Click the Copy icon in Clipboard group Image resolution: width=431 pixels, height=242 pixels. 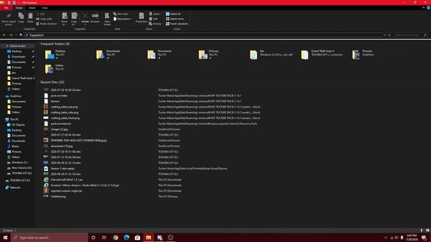tap(21, 18)
